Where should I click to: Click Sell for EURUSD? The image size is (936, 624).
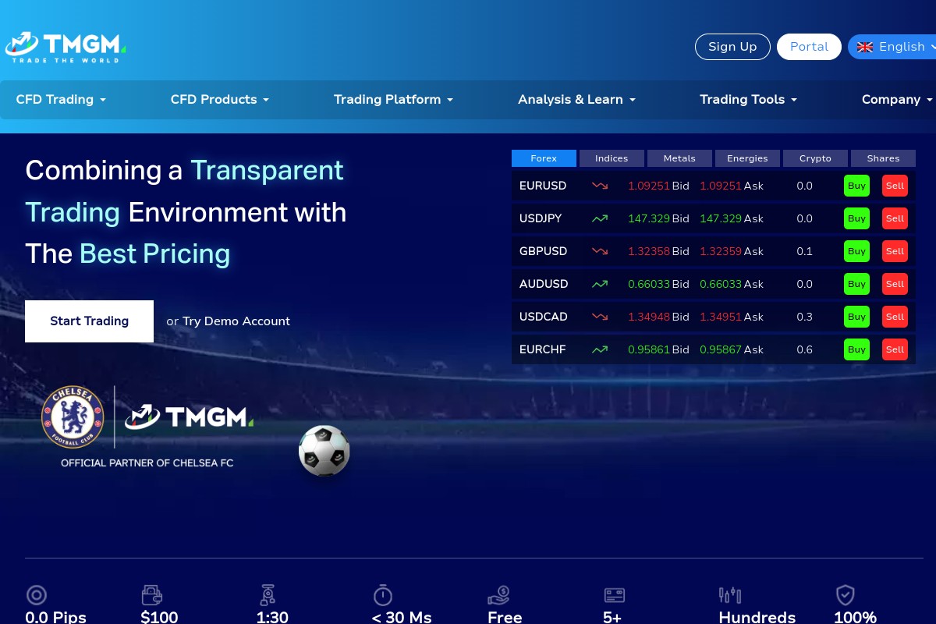tap(895, 186)
